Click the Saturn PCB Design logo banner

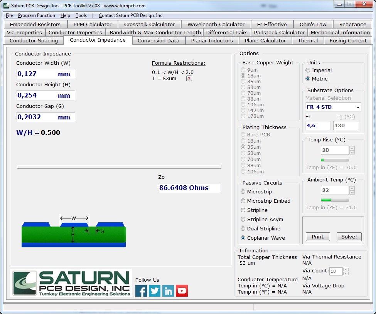(x=71, y=283)
